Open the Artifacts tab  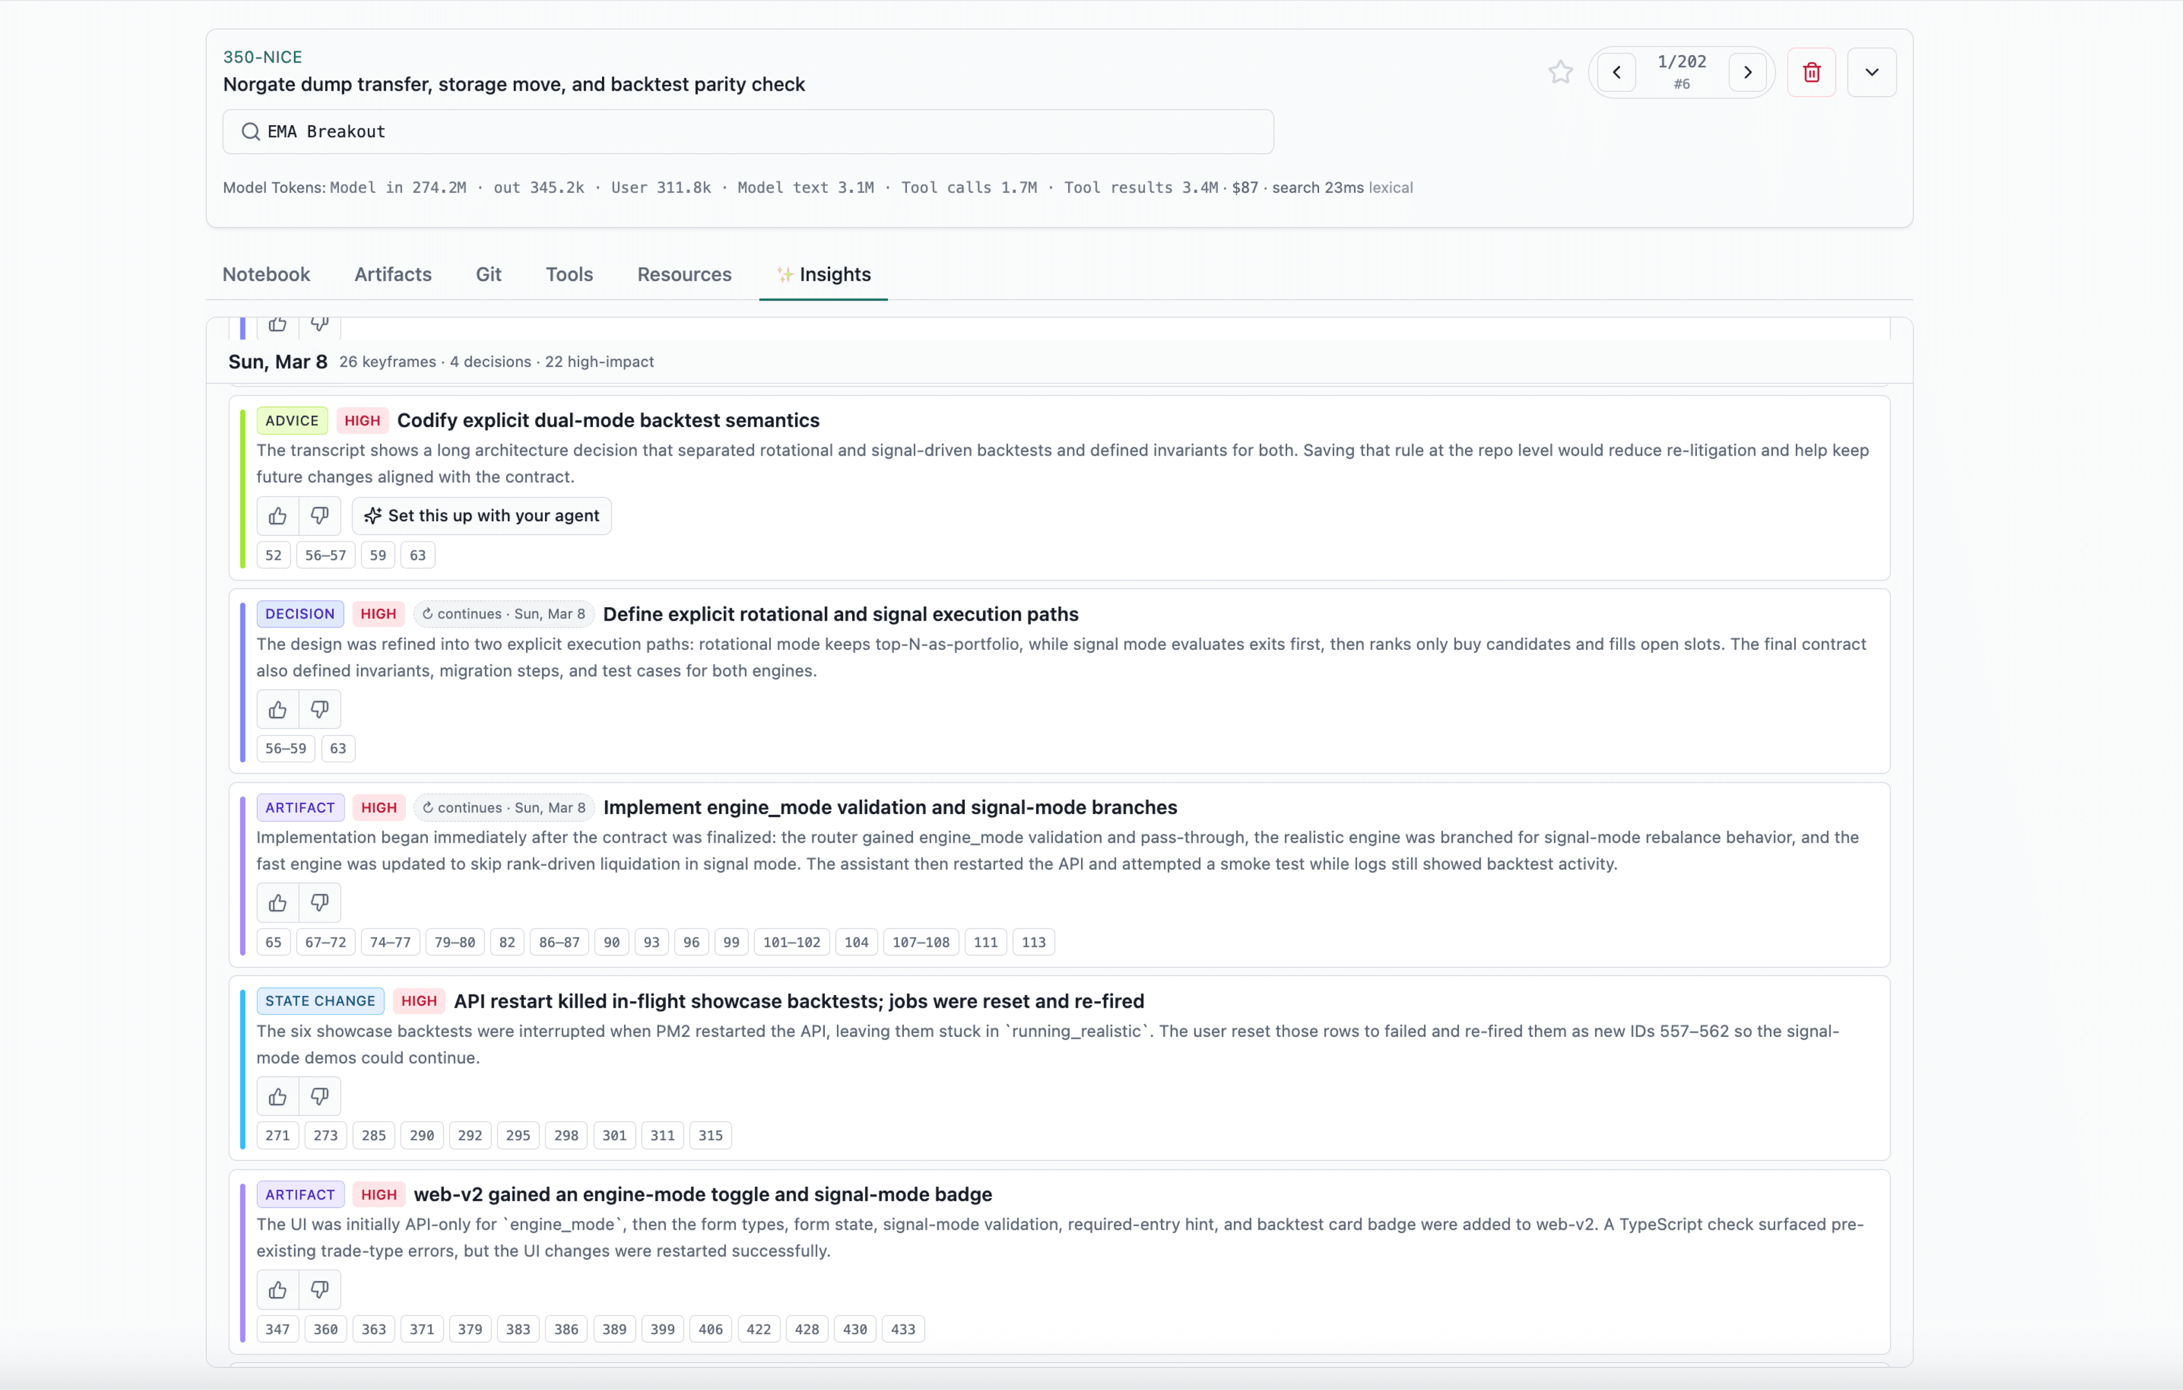pos(392,274)
